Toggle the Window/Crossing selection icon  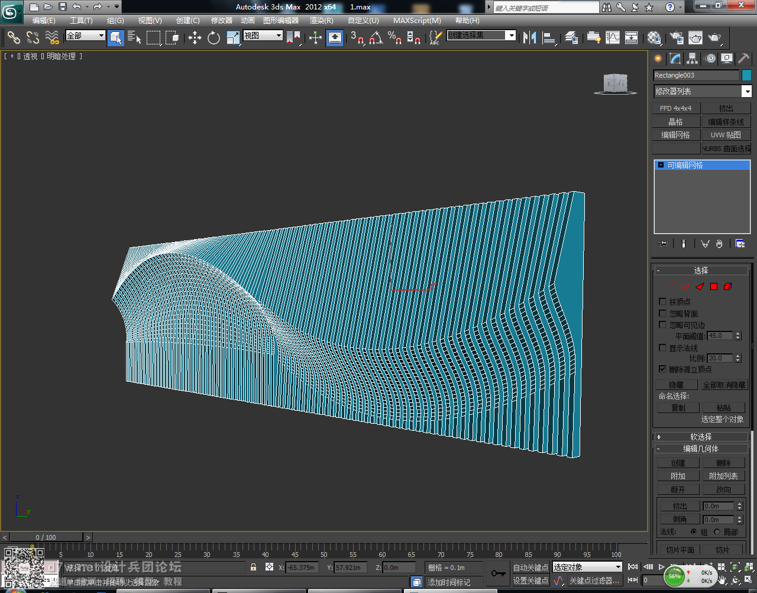coord(173,38)
